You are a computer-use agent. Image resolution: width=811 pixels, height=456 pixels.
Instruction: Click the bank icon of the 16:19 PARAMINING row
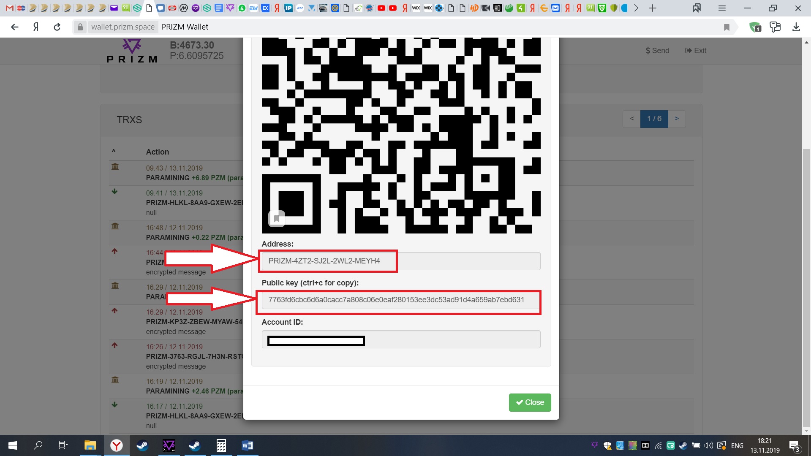click(115, 380)
